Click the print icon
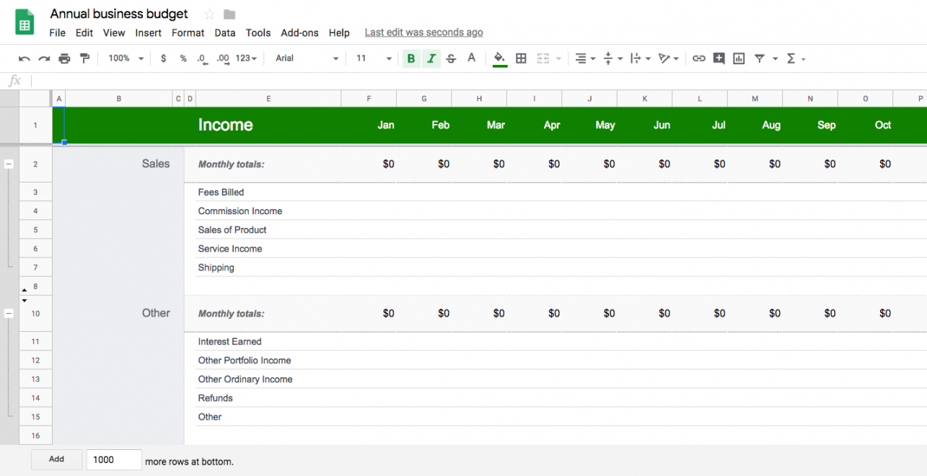Viewport: 927px width, 476px height. pyautogui.click(x=64, y=58)
